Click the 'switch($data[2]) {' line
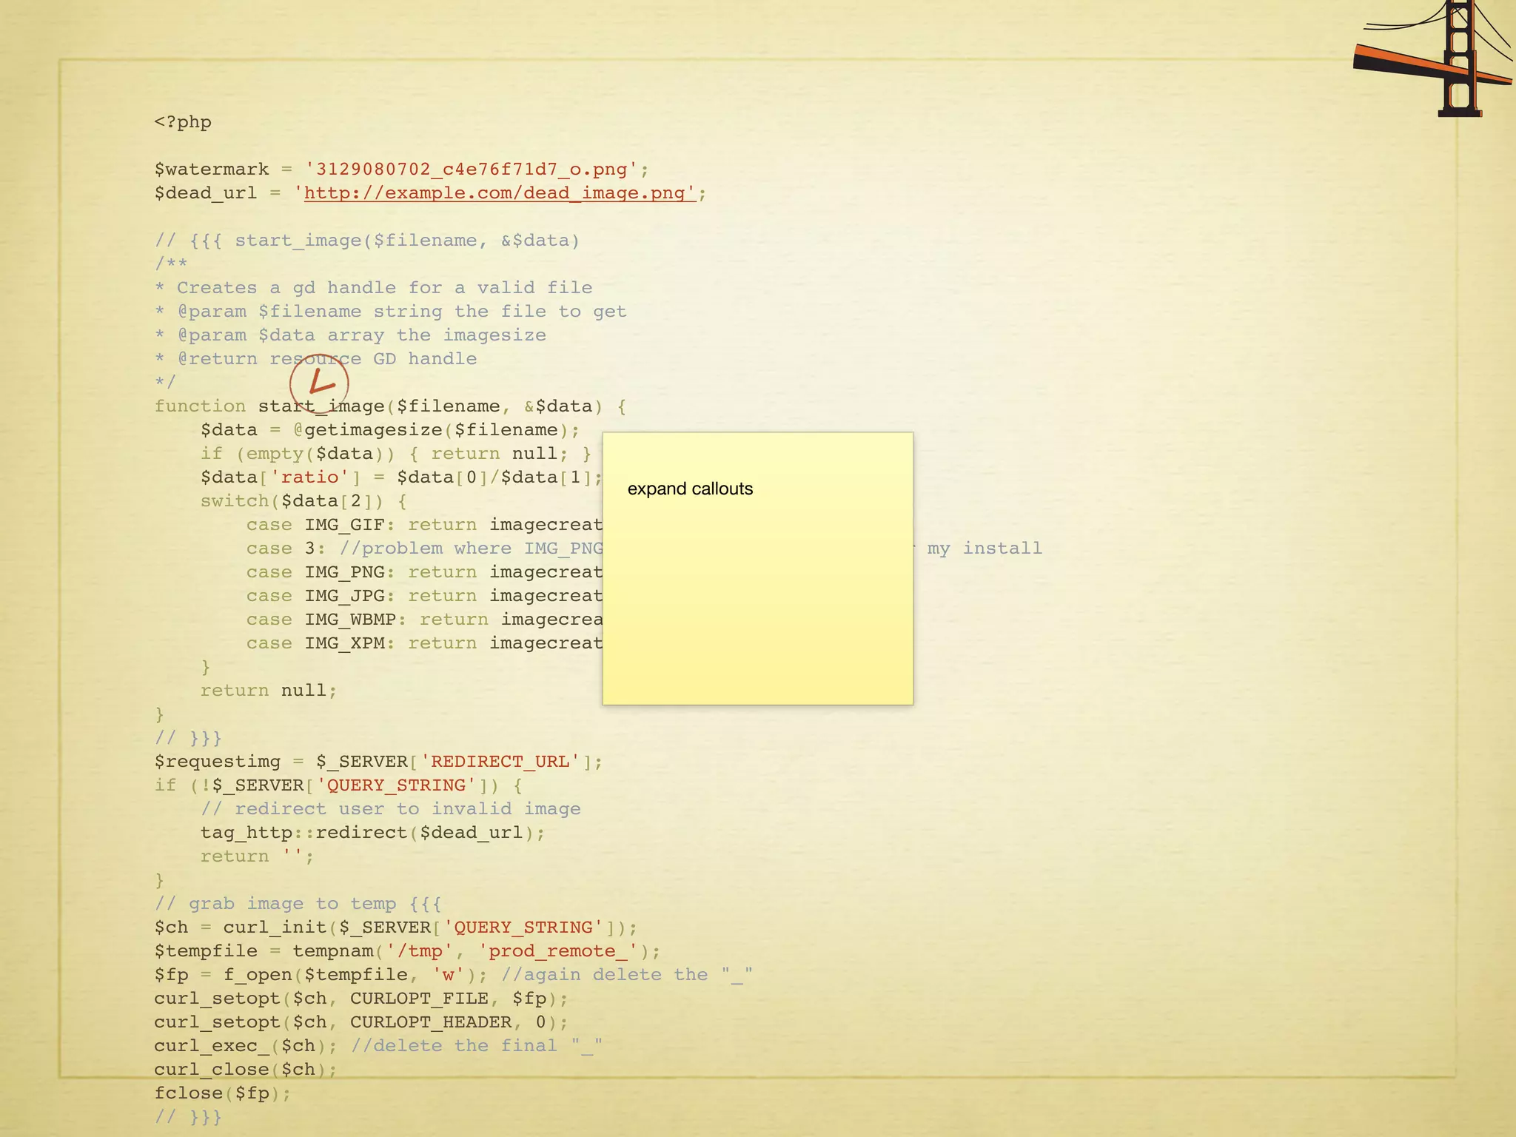The image size is (1516, 1137). (303, 501)
